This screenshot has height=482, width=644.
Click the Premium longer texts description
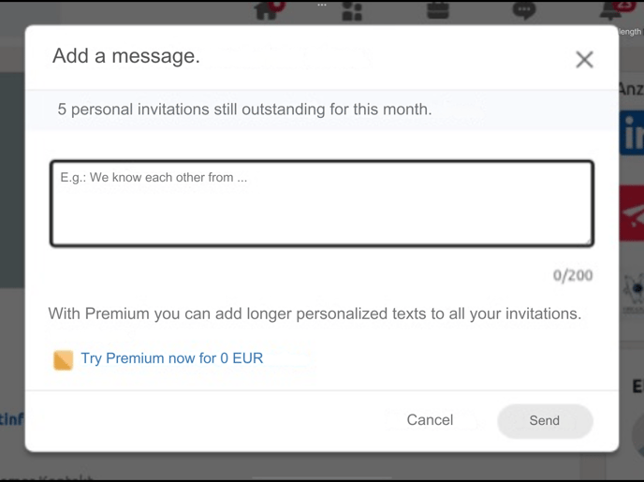(315, 314)
